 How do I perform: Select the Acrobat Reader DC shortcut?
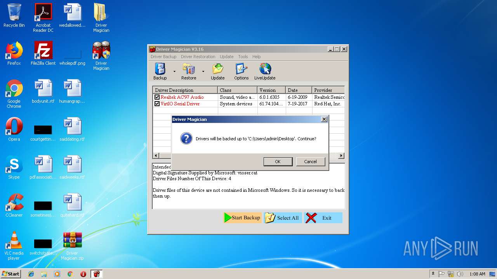[43, 18]
